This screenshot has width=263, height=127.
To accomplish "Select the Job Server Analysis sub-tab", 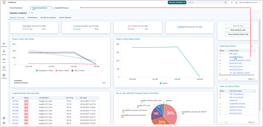I will coord(48,17).
